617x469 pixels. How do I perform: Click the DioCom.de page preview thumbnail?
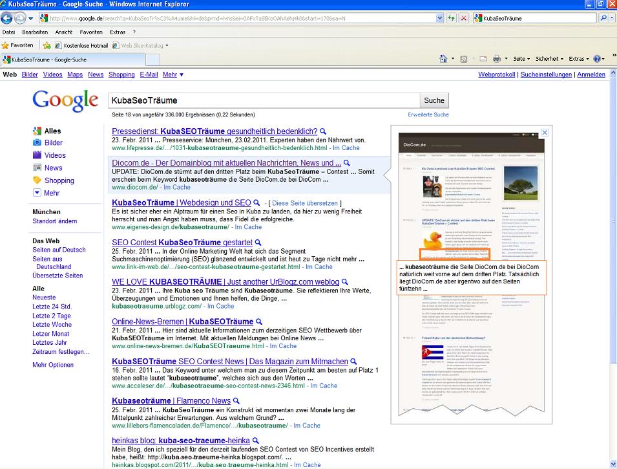[x=472, y=274]
